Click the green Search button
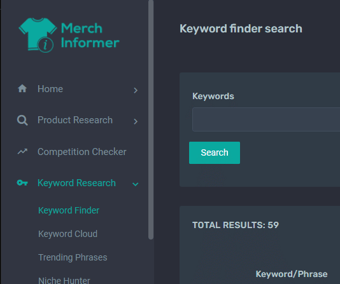The image size is (340, 284). (x=215, y=152)
